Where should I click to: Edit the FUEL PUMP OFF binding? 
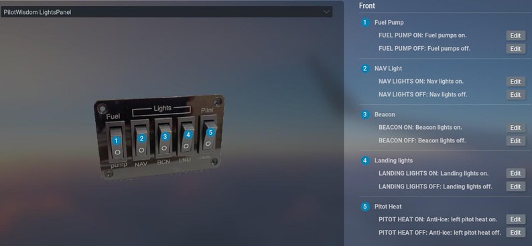click(x=516, y=49)
